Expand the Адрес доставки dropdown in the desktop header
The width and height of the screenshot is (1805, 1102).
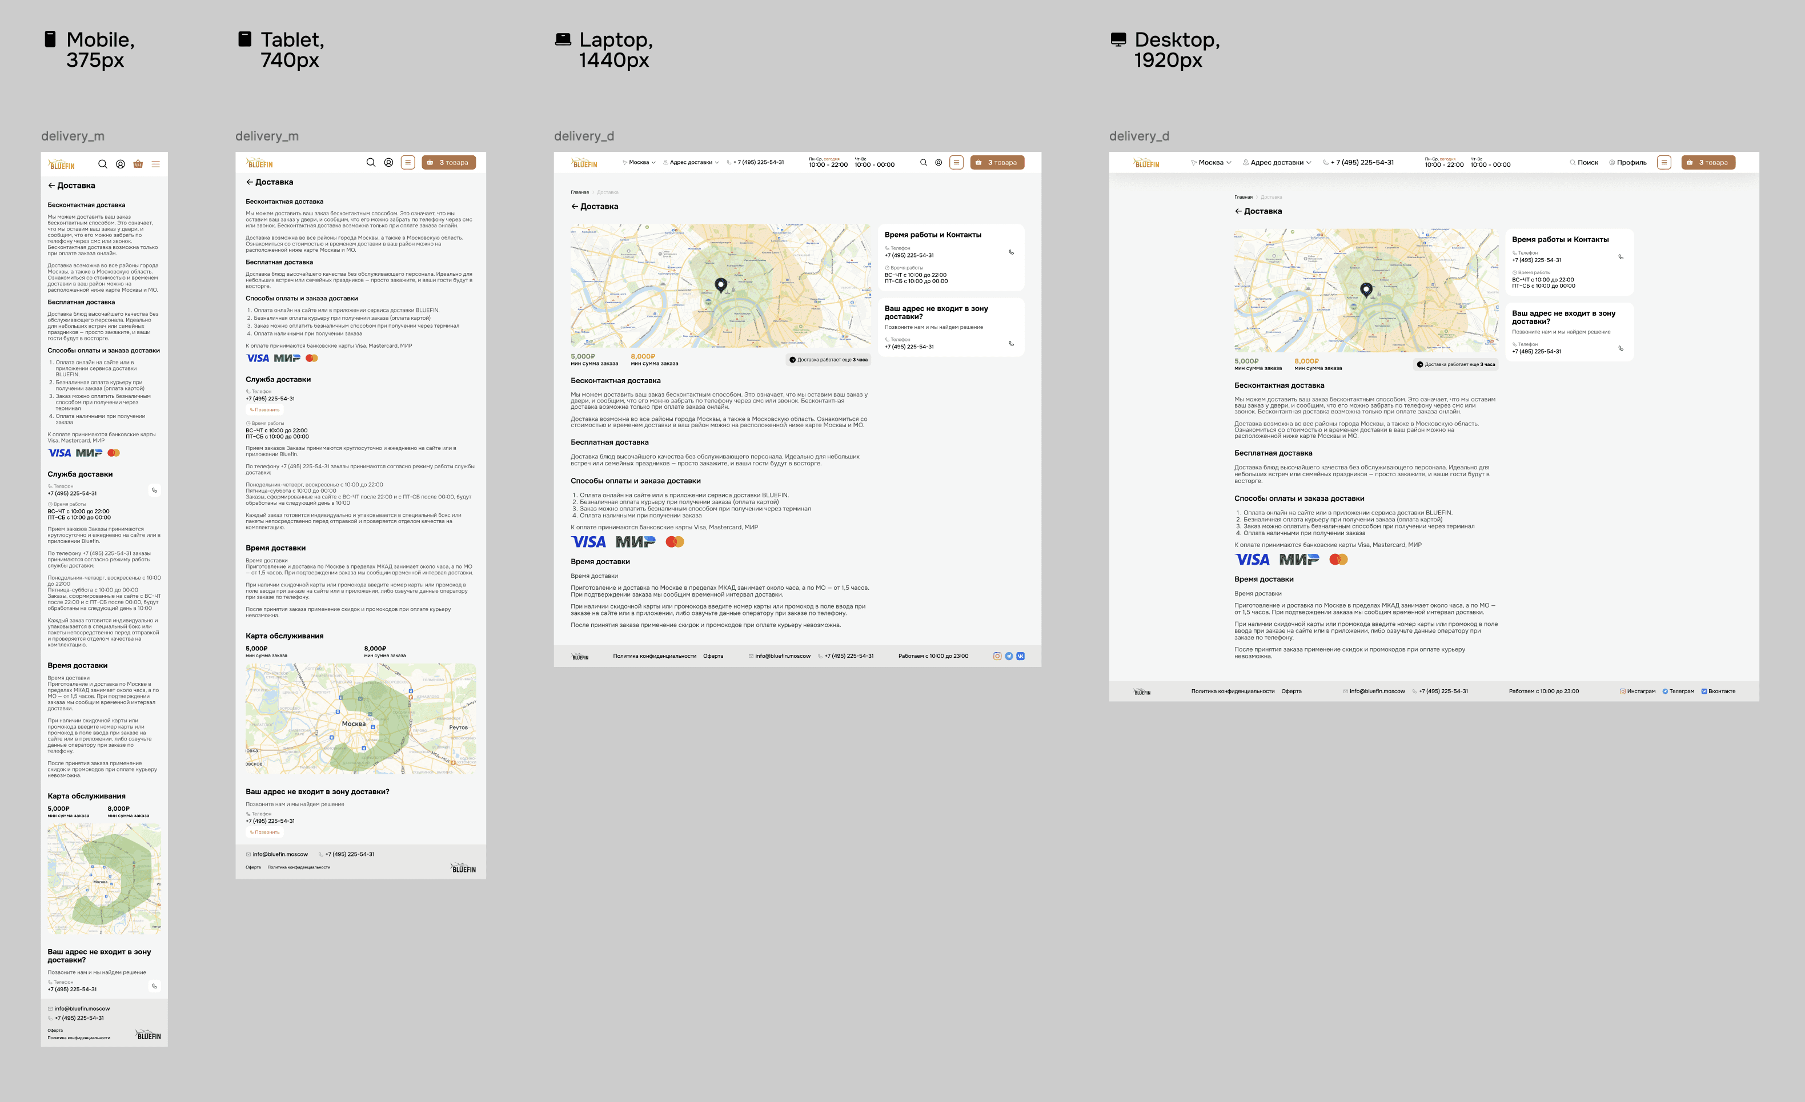[x=1277, y=163]
